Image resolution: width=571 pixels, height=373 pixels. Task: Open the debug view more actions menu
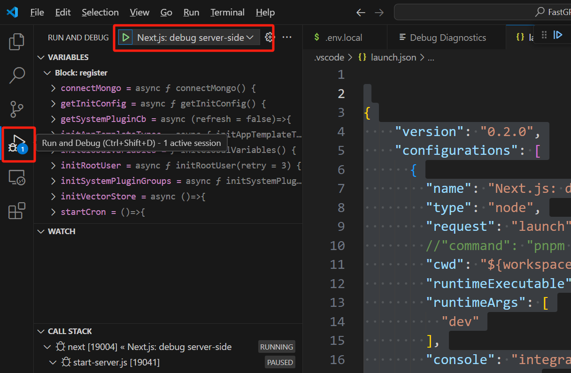[x=287, y=37]
